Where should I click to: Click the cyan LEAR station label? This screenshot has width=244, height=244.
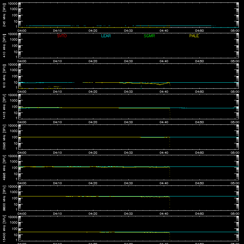point(106,36)
